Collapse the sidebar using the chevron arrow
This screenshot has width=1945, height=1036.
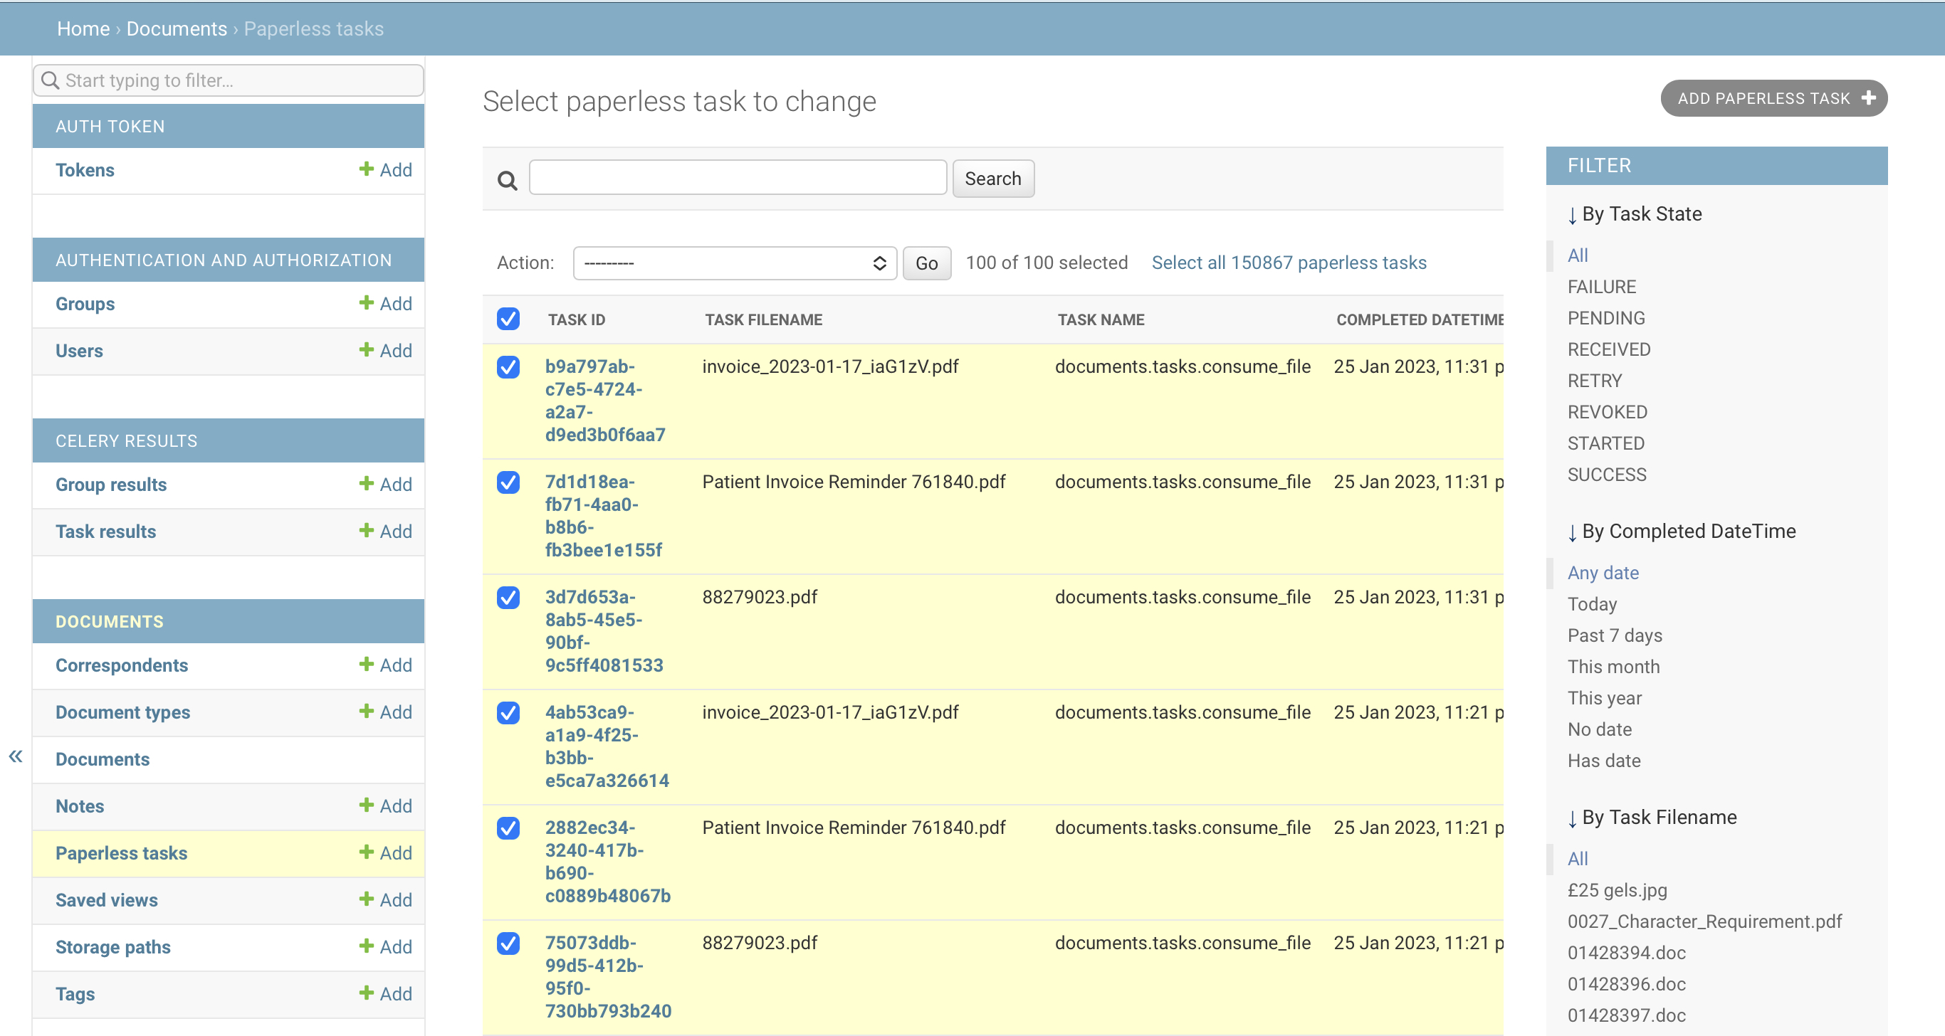click(14, 757)
